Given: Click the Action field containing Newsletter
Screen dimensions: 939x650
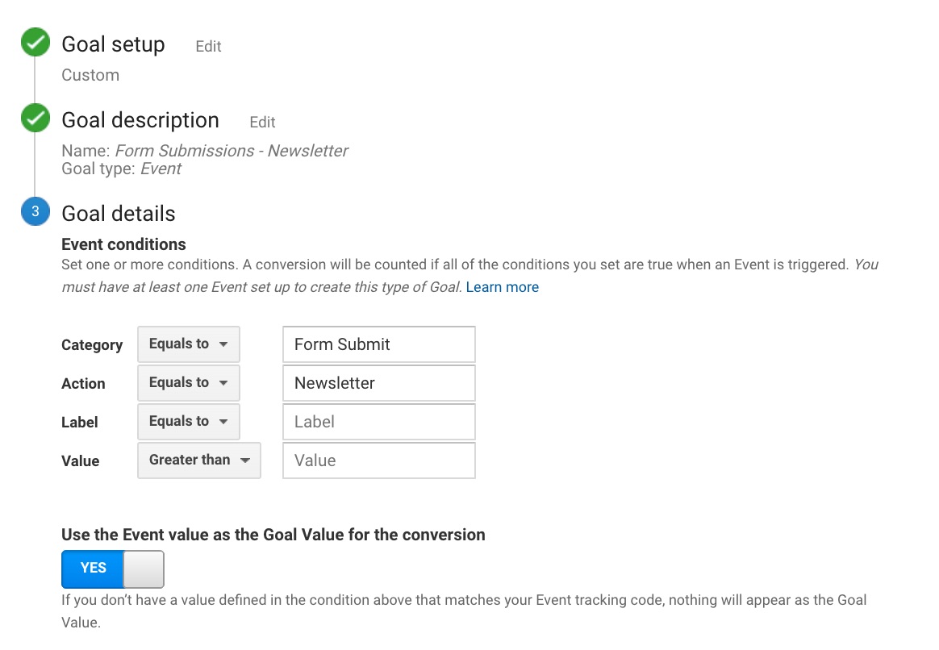Looking at the screenshot, I should [379, 383].
